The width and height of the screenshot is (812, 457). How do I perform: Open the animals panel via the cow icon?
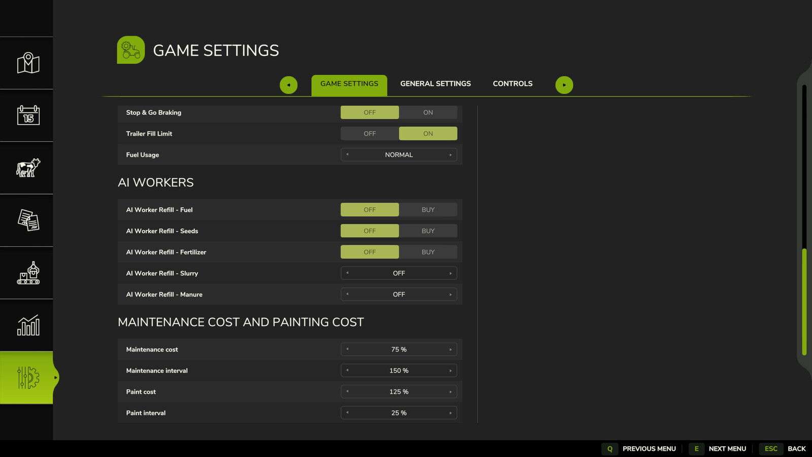coord(26,168)
